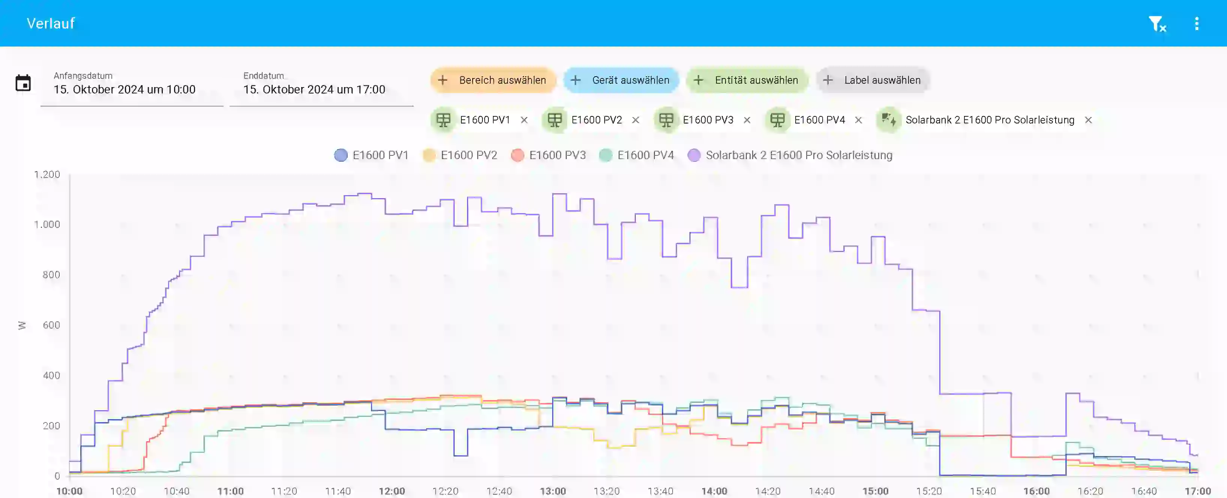The image size is (1227, 498).
Task: Click the E1600 PV2 chip label
Action: tap(596, 120)
